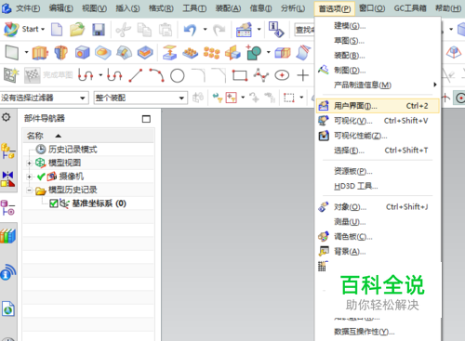This screenshot has width=465, height=341.
Task: Click the Extrude feature icon
Action: click(40, 52)
